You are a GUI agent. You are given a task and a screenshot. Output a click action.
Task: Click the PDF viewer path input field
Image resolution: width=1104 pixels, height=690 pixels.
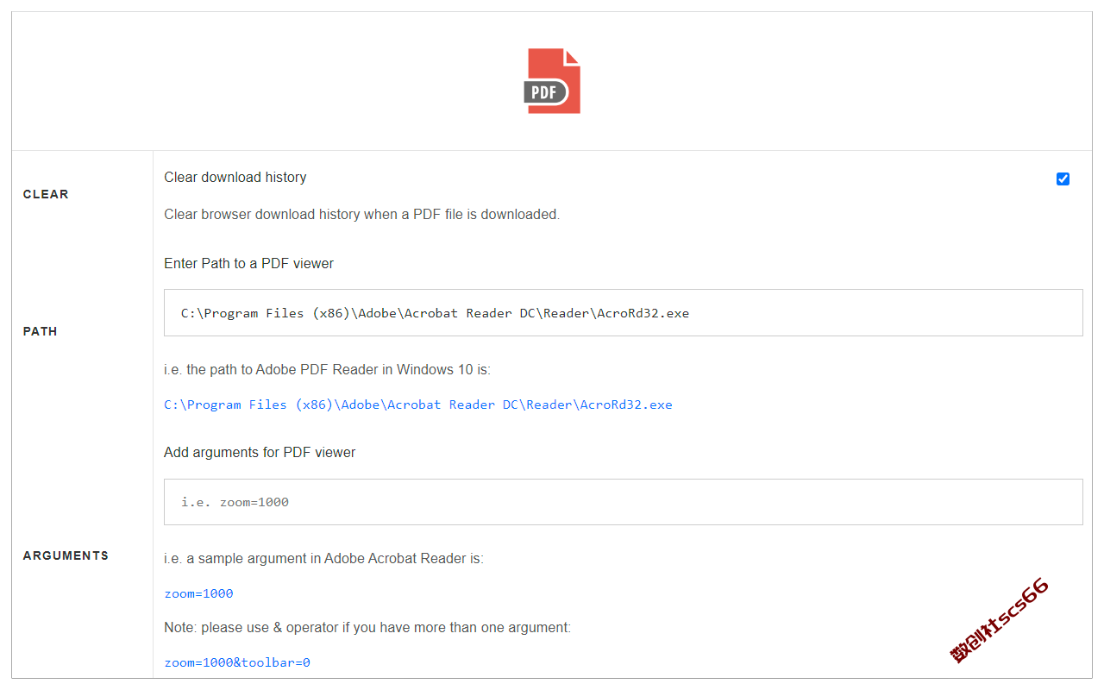point(623,312)
